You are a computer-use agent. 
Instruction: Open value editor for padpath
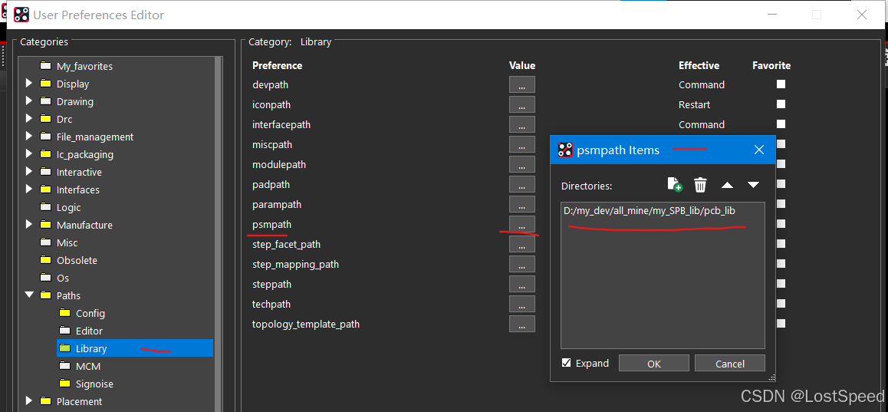(522, 184)
